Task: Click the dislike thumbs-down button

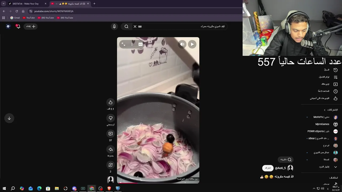Action: pyautogui.click(x=111, y=118)
